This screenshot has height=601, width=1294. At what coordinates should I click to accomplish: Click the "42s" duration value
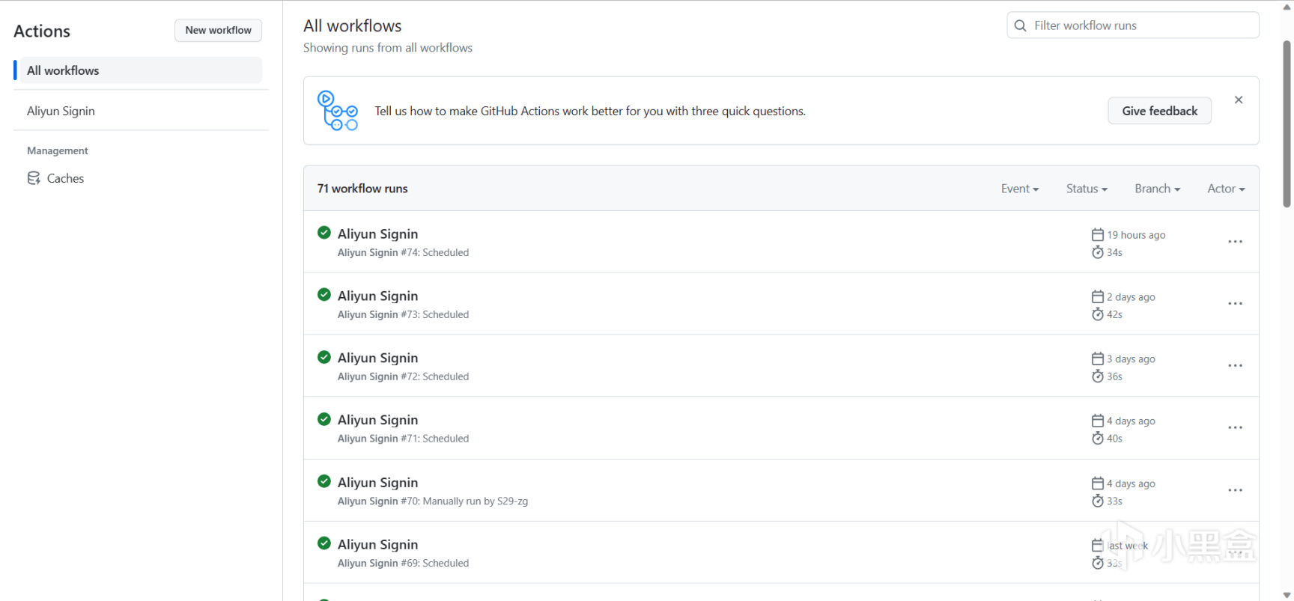(x=1115, y=315)
